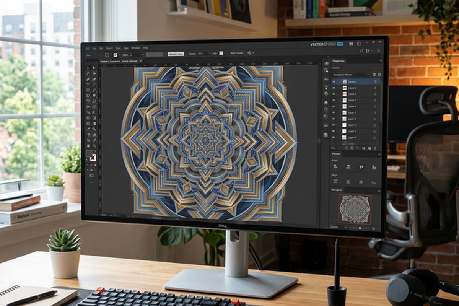The image size is (459, 306).
Task: Select the Hand tool in left toolbar
Action: pos(88,146)
